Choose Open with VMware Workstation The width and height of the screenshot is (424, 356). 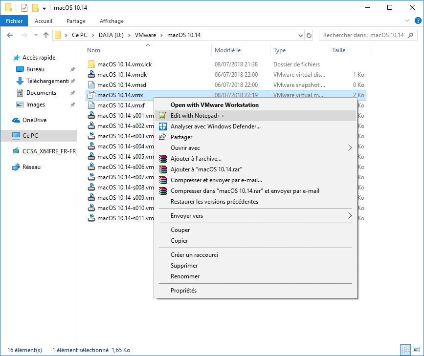coord(256,105)
